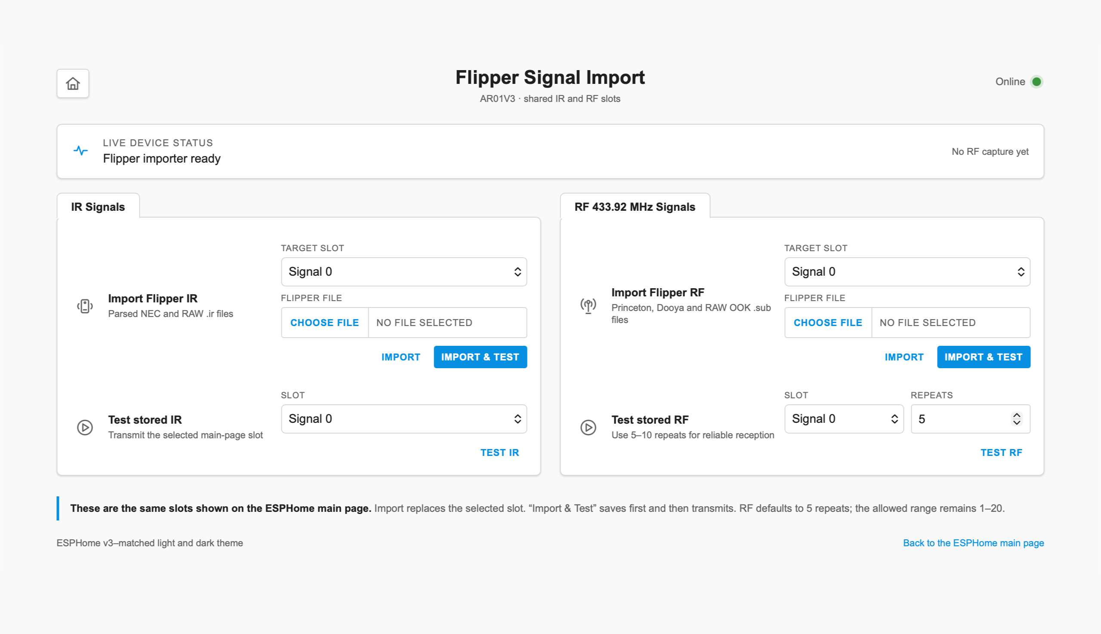Screen dimensions: 1101x634
Task: Click the Test IR button
Action: [500, 452]
